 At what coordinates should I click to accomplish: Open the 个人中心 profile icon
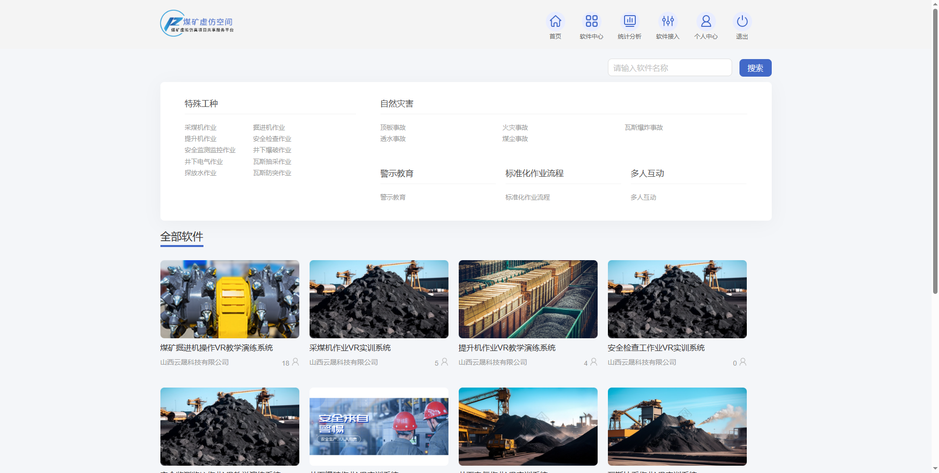[x=706, y=21]
